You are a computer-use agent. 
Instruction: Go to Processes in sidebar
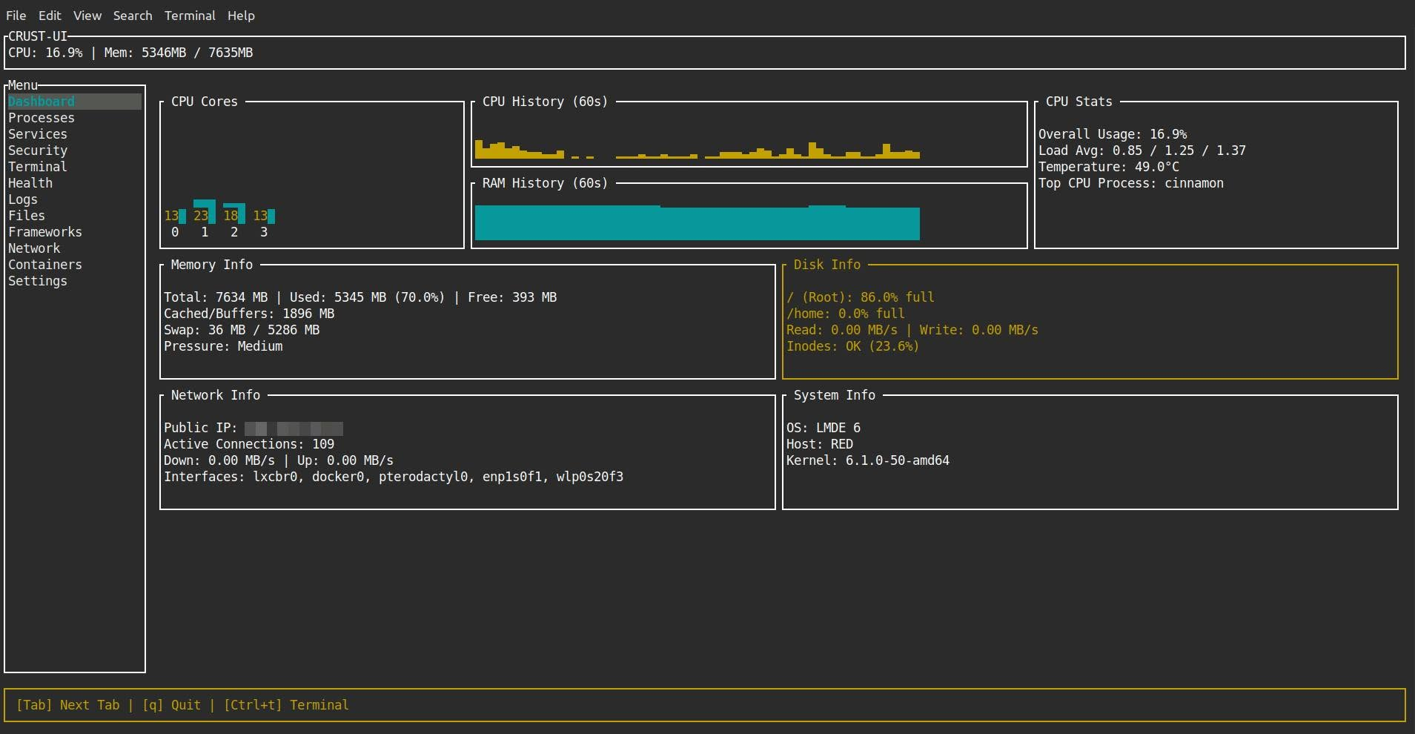coord(42,118)
